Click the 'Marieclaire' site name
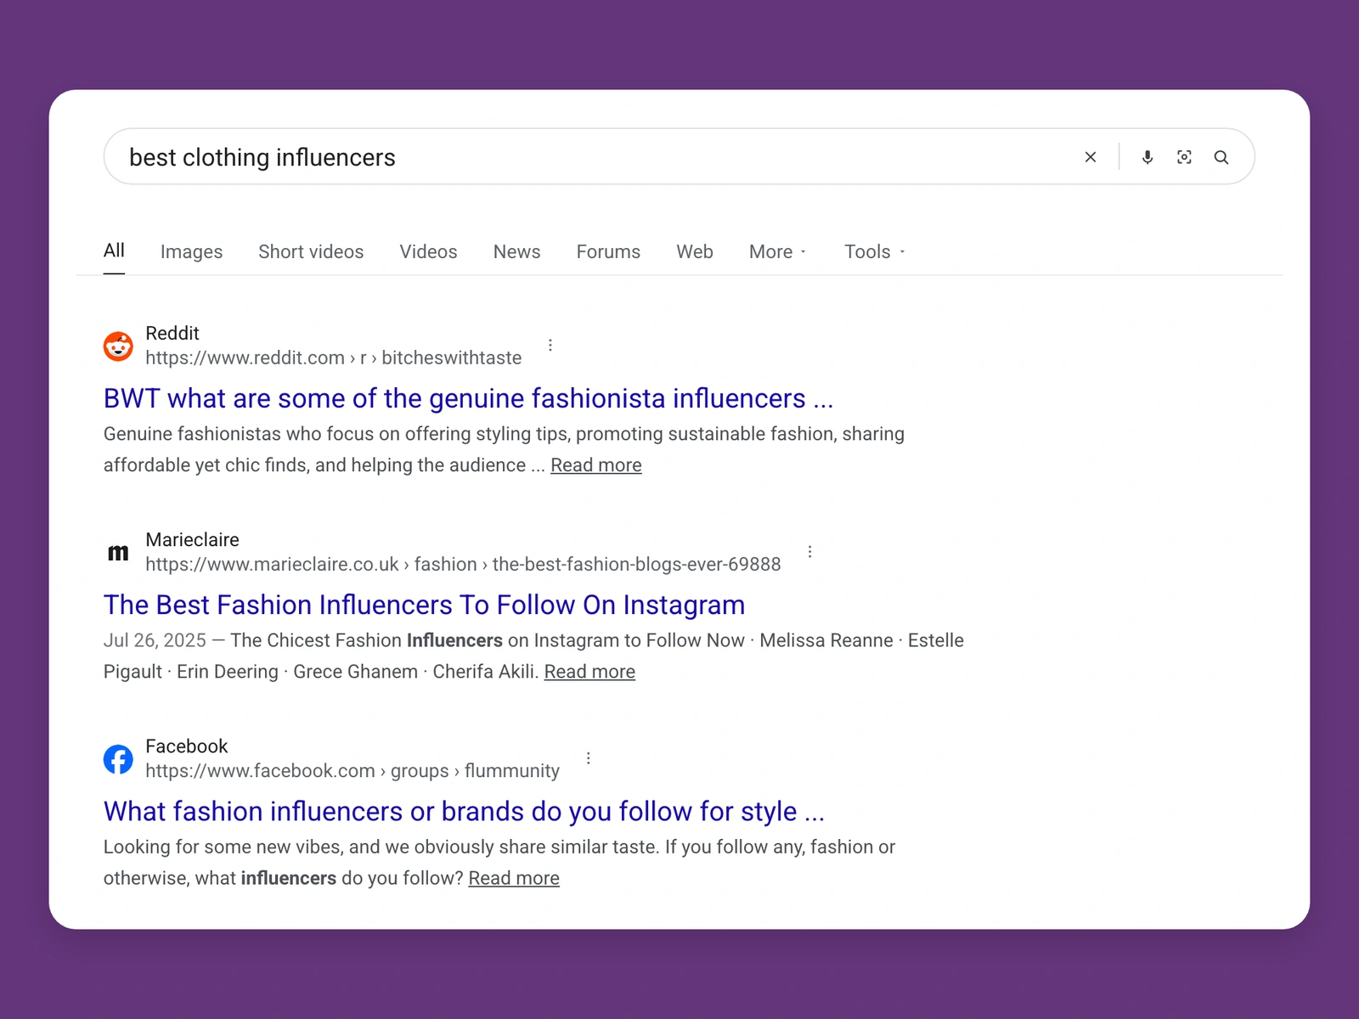 click(192, 539)
